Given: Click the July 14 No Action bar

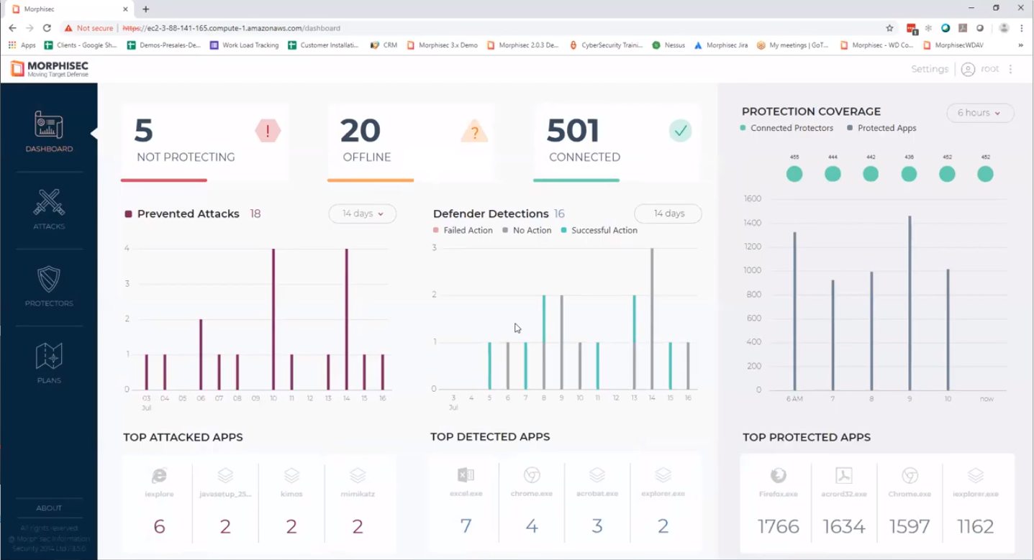Looking at the screenshot, I should [652, 318].
